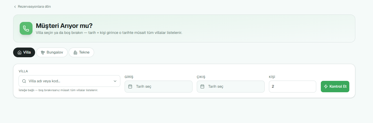Click the Kontrol Et button
This screenshot has height=123, width=373.
point(335,87)
